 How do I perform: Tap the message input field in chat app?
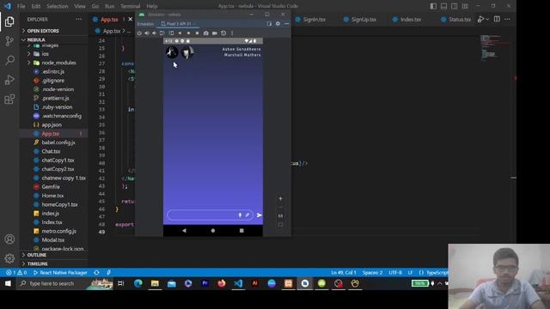(210, 215)
